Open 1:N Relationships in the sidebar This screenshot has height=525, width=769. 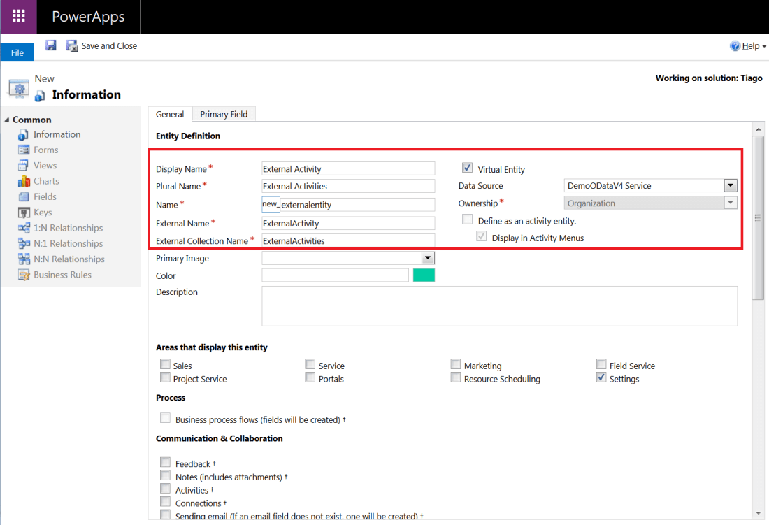click(68, 228)
